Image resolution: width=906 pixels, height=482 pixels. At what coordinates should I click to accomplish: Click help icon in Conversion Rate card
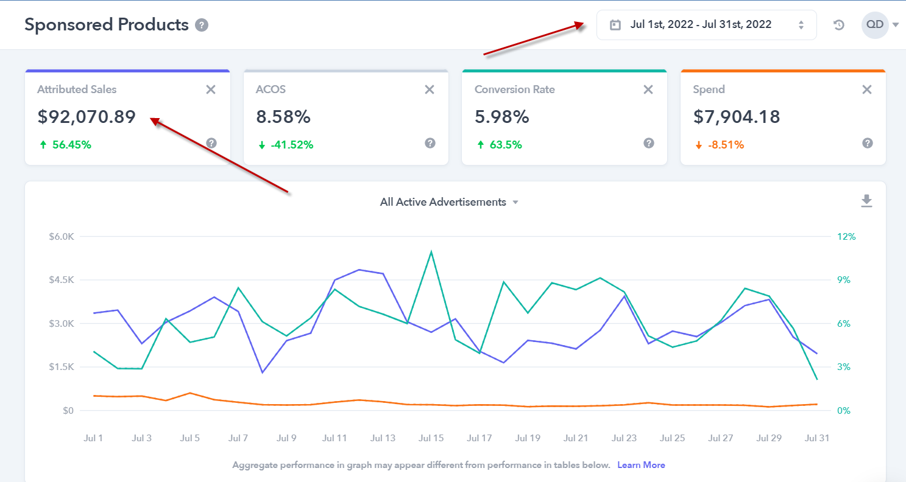click(649, 143)
